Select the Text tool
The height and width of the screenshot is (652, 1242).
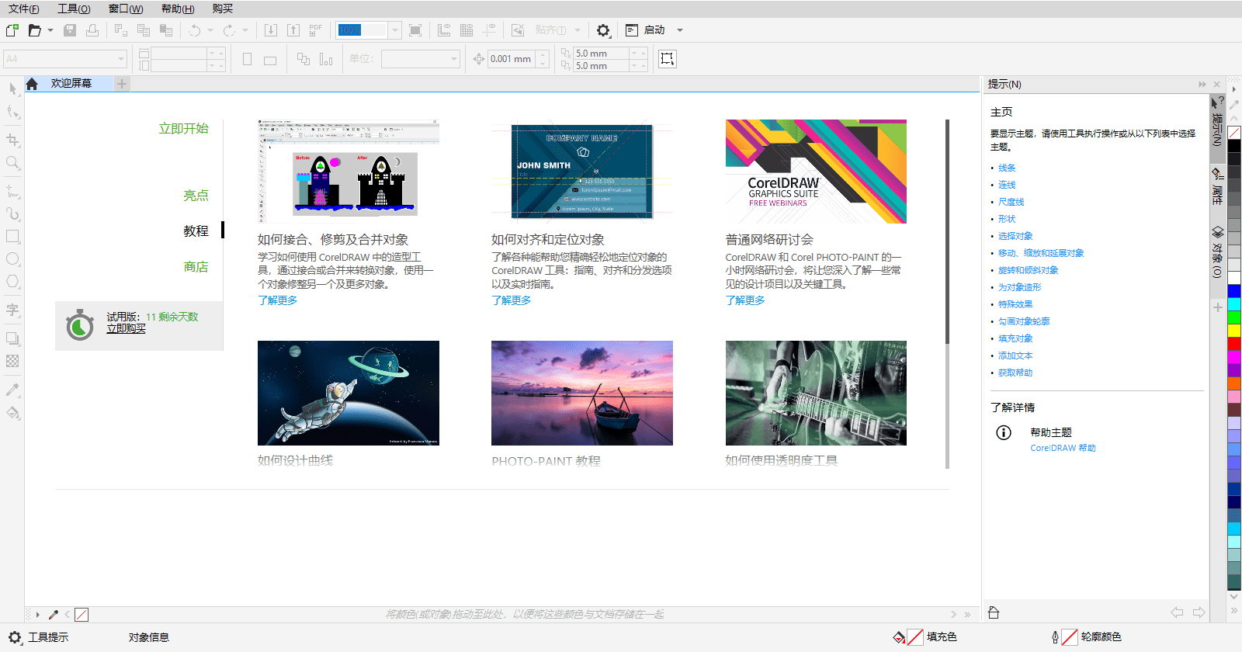pyautogui.click(x=12, y=309)
